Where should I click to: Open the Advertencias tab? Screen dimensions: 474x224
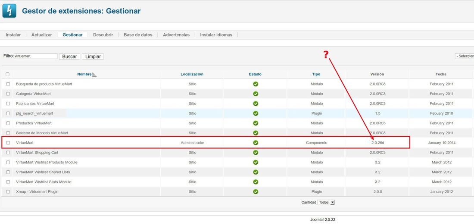[x=176, y=35]
